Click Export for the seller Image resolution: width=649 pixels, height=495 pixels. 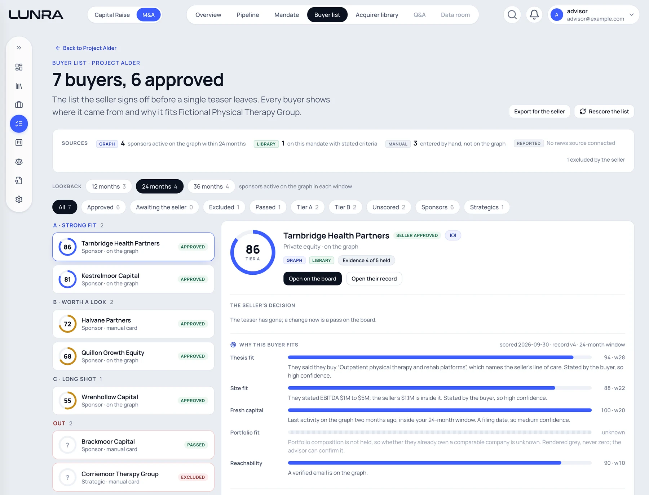coord(539,112)
